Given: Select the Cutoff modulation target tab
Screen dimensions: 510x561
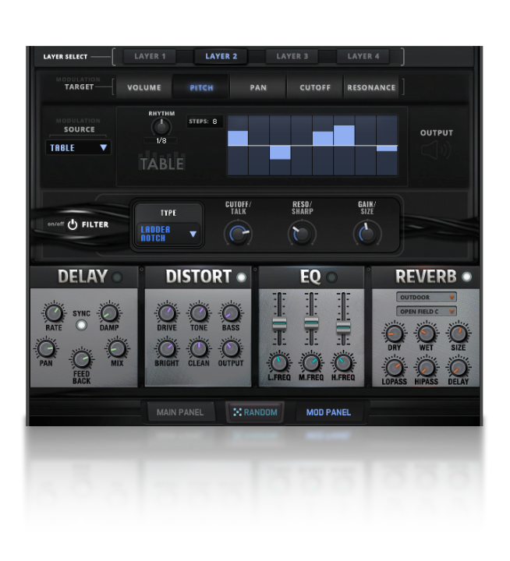Looking at the screenshot, I should 315,87.
